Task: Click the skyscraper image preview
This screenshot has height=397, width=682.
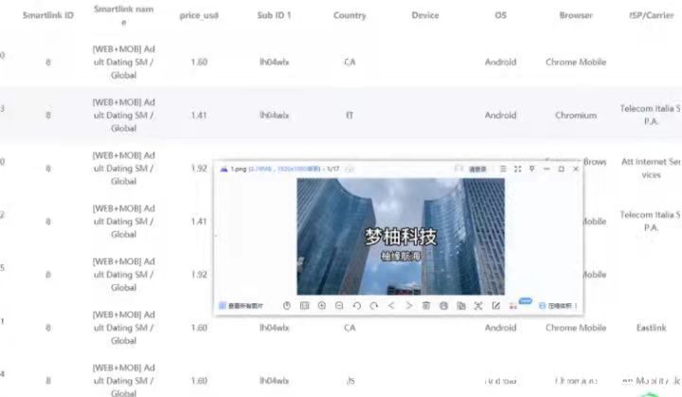Action: coord(401,236)
